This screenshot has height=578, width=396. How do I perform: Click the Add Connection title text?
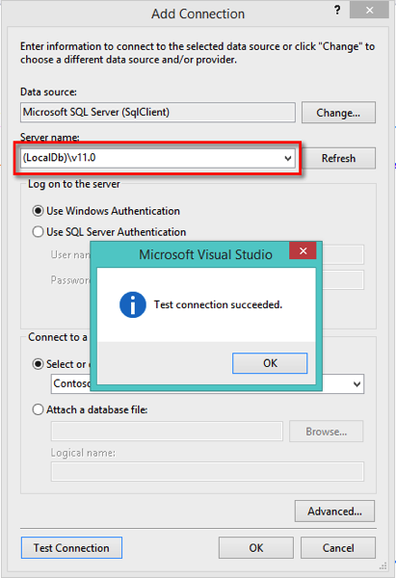tap(198, 14)
